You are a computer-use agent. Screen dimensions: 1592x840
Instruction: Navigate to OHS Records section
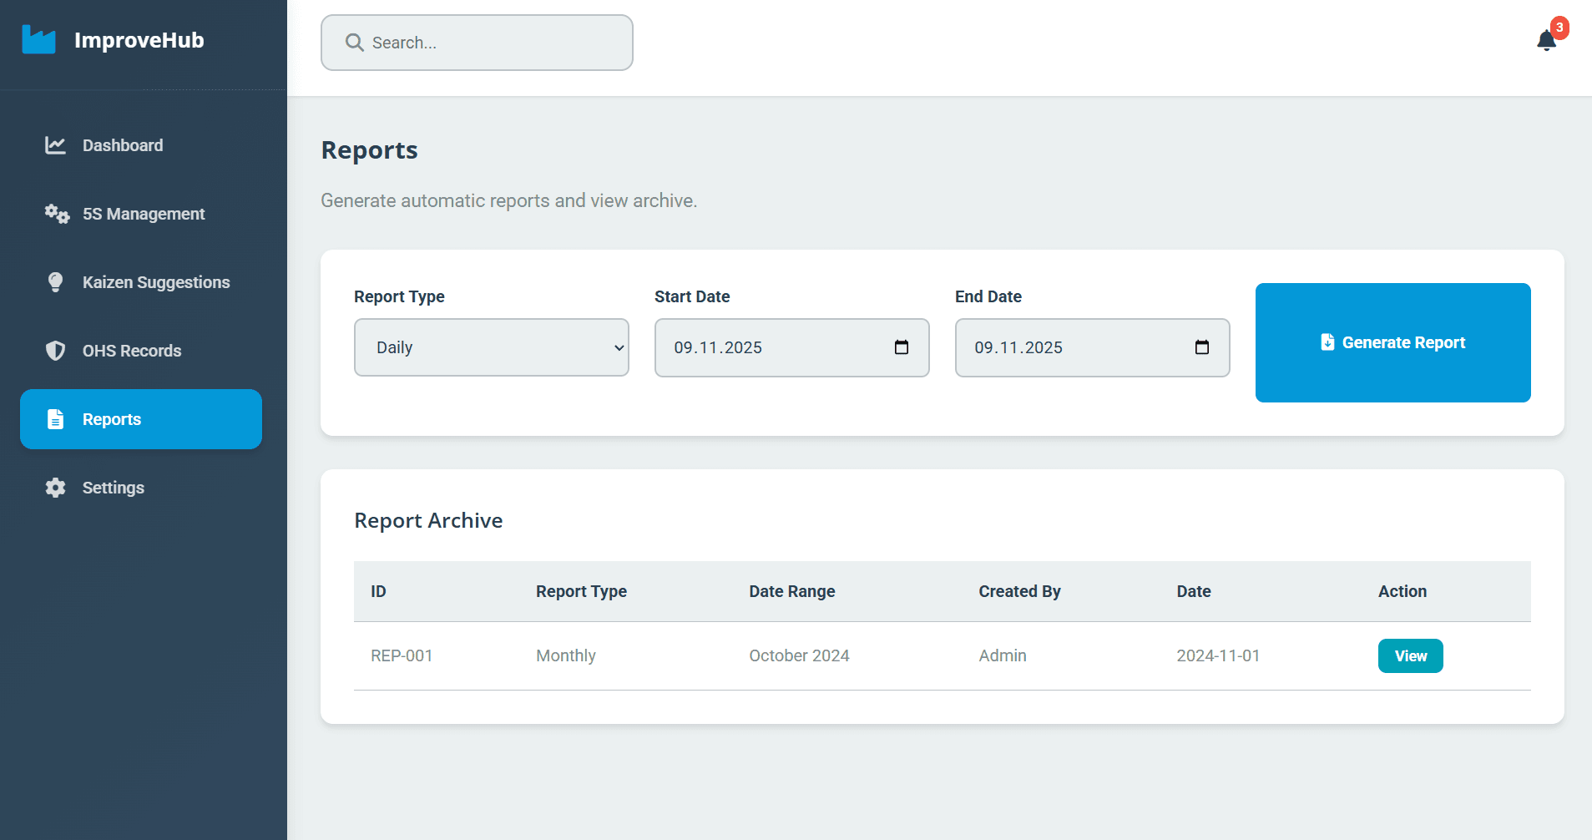(x=131, y=351)
